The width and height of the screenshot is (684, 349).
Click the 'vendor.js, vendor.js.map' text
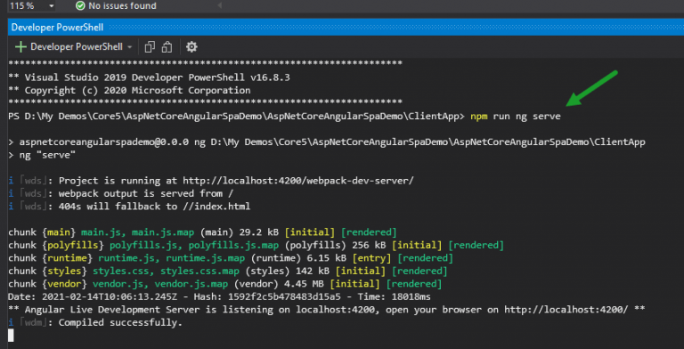point(160,284)
